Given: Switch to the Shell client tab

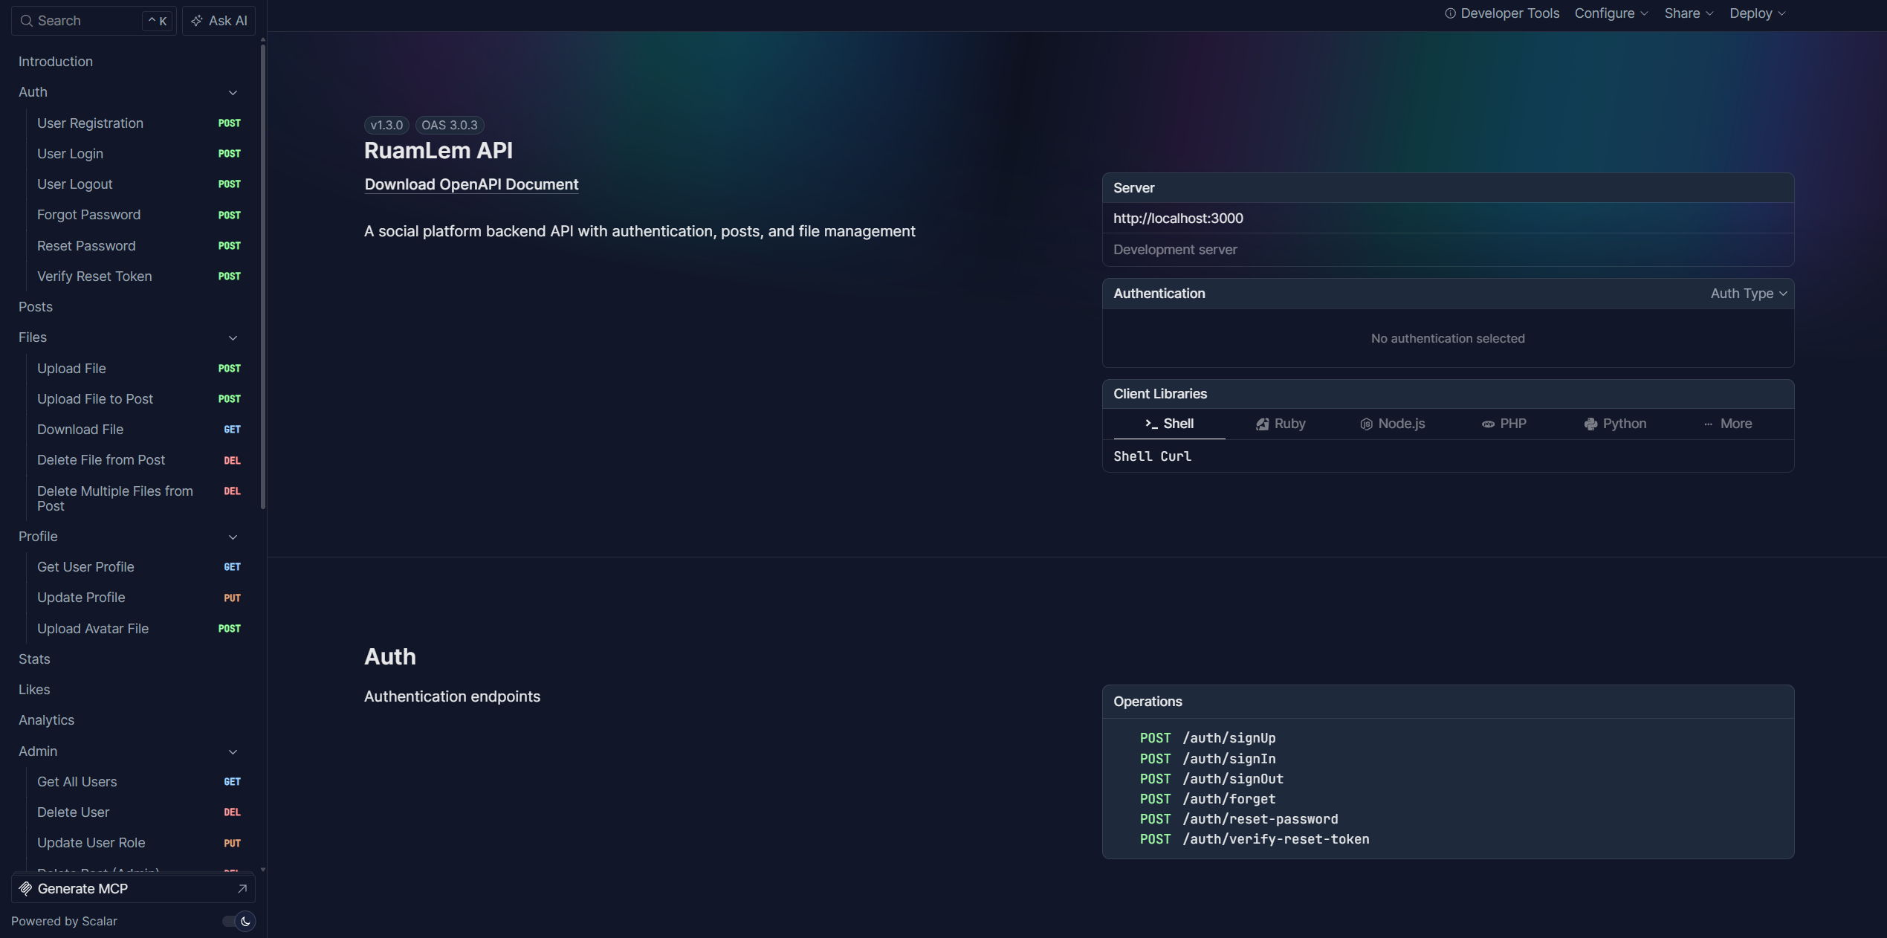Looking at the screenshot, I should point(1169,424).
